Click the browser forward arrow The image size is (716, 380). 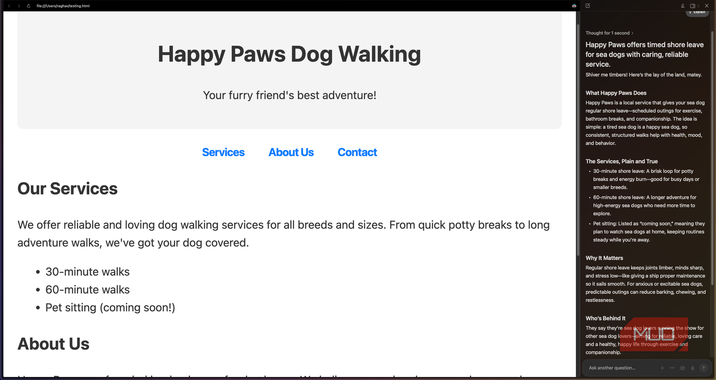[x=19, y=6]
